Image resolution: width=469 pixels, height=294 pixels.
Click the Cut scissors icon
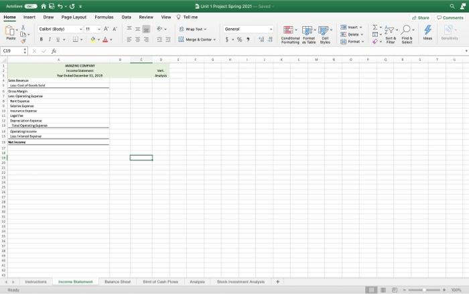point(23,28)
